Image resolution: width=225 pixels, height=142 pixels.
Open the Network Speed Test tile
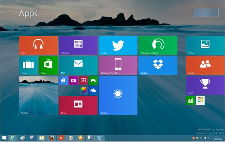(158, 46)
